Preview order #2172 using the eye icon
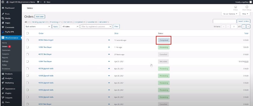This screenshot has width=253, height=106. point(109,54)
